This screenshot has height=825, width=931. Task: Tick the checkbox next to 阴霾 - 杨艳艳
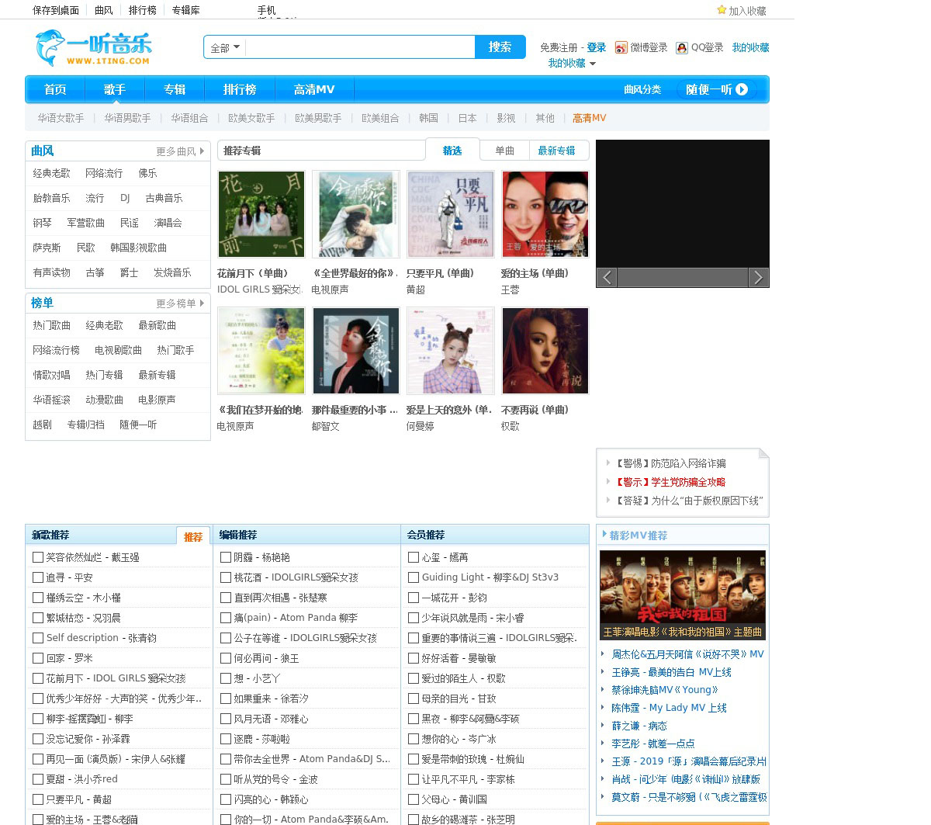tap(226, 557)
